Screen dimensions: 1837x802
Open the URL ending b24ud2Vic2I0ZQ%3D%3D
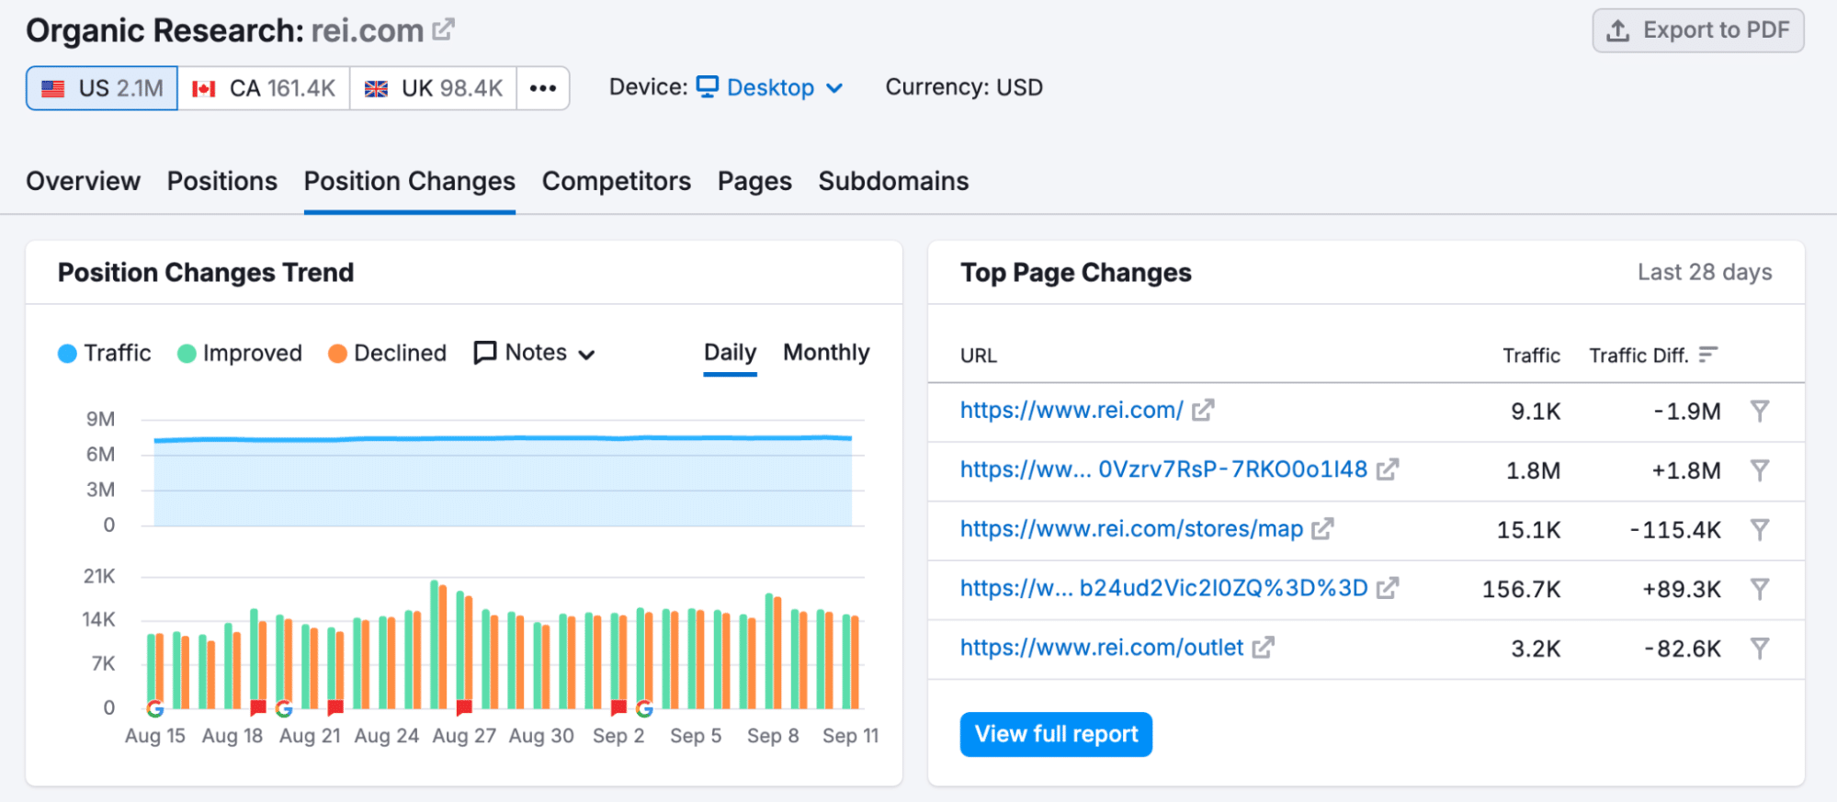(x=1163, y=588)
